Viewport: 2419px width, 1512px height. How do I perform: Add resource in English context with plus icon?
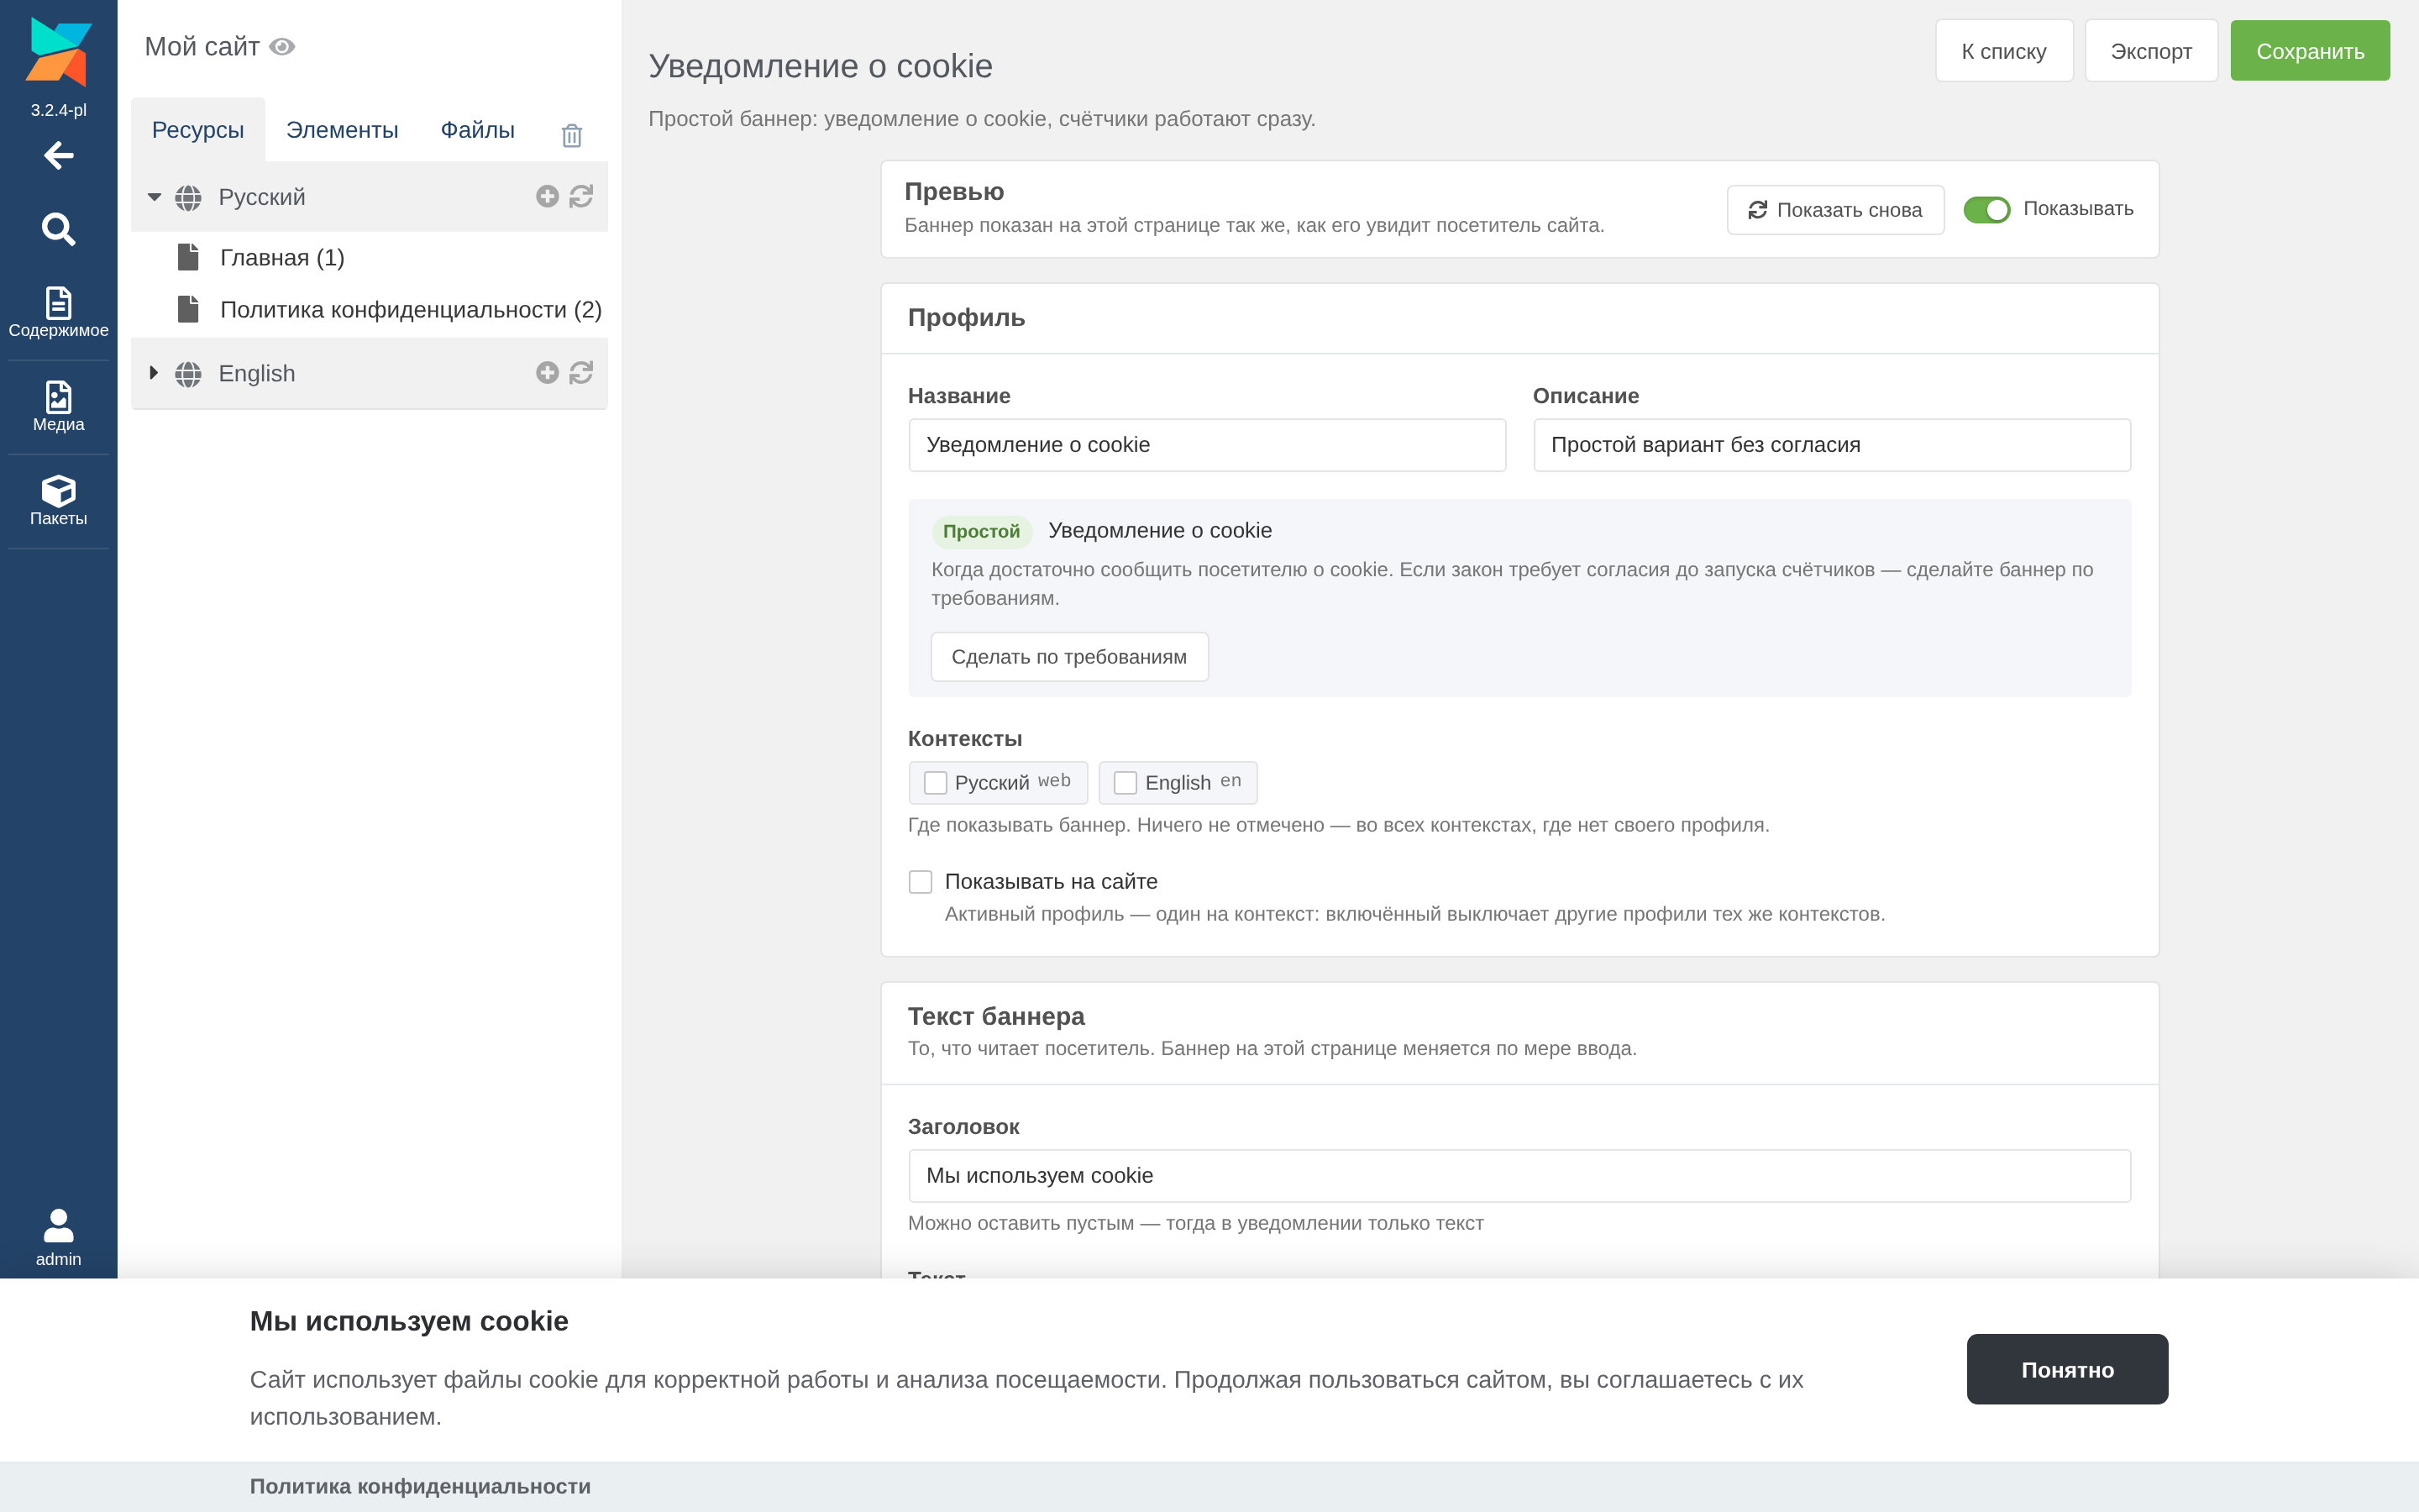click(x=547, y=373)
